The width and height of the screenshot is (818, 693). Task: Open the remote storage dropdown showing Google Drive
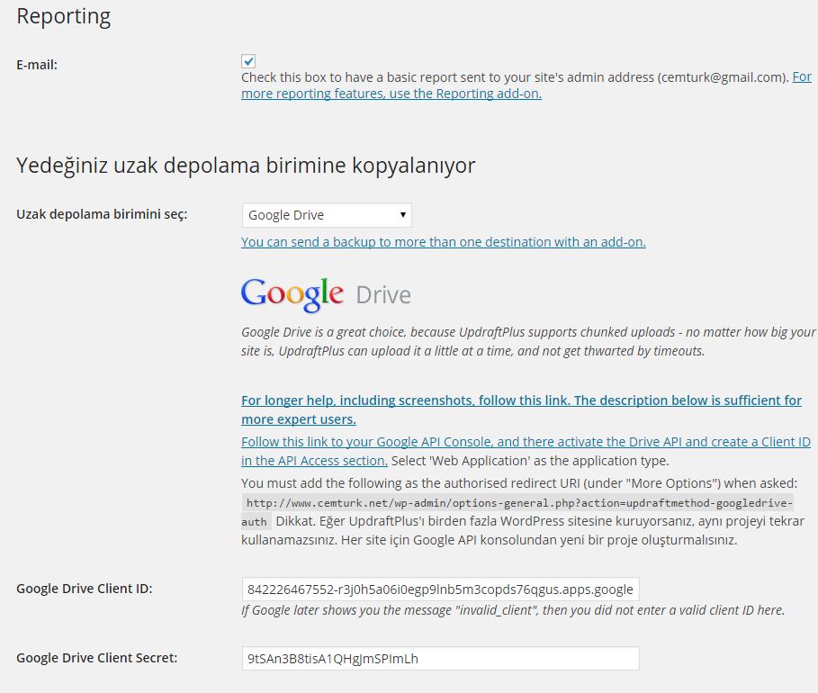coord(327,215)
